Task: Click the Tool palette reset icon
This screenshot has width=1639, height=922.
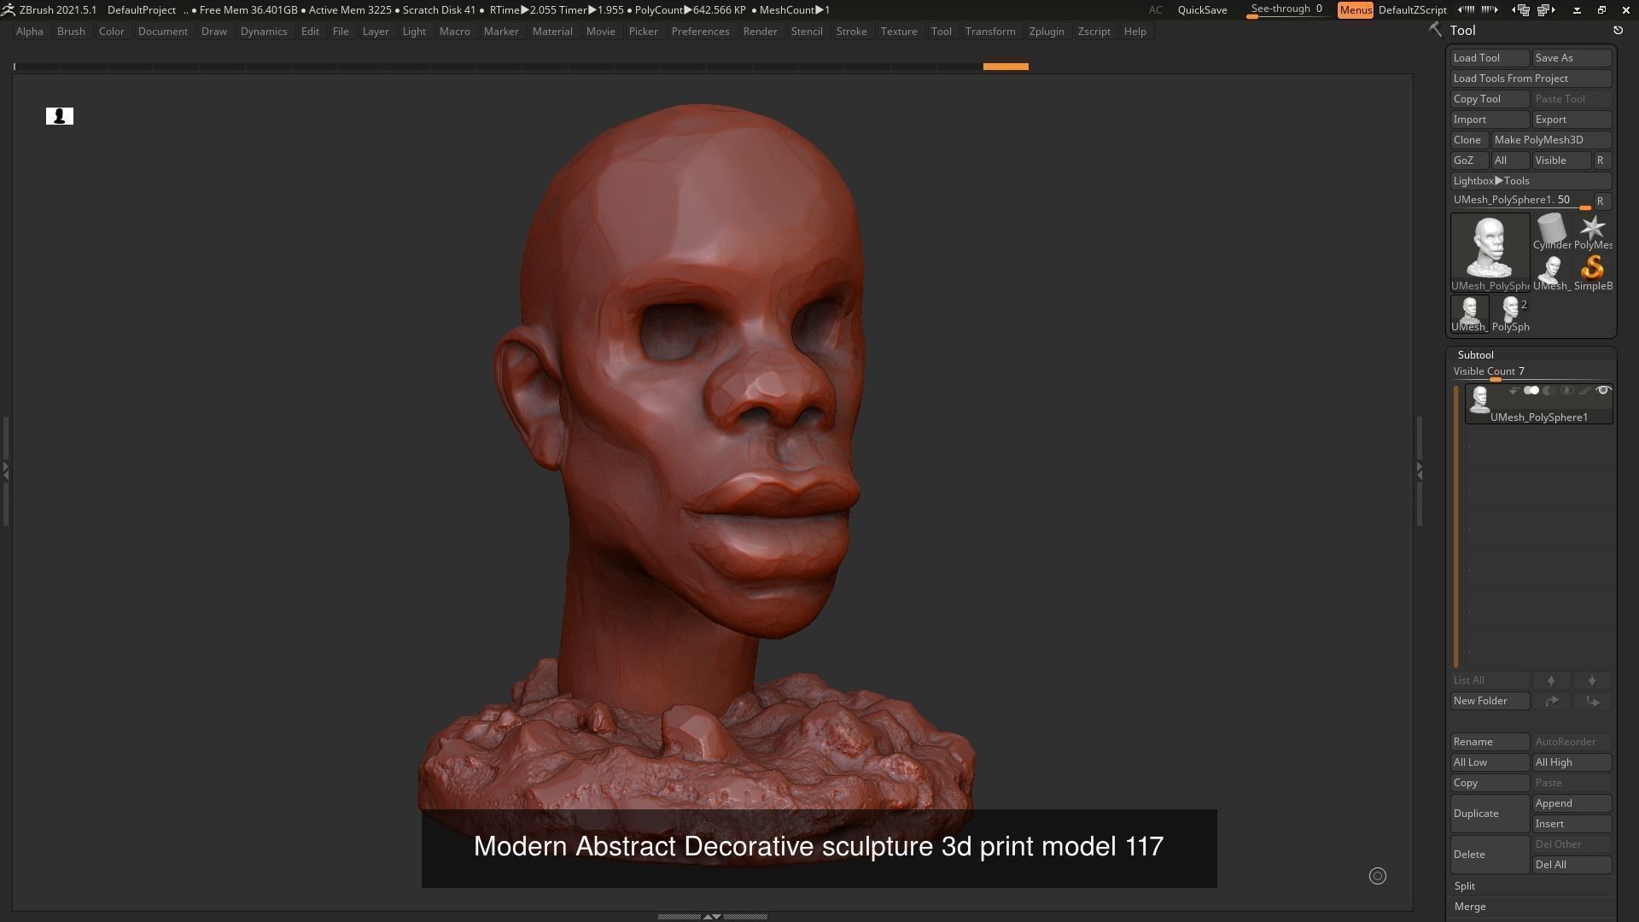Action: [x=1618, y=31]
